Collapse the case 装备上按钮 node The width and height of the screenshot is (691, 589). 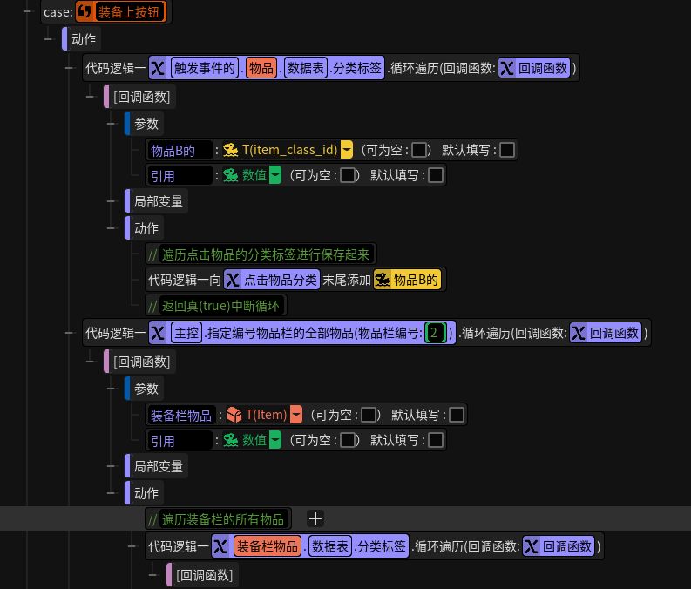[27, 11]
